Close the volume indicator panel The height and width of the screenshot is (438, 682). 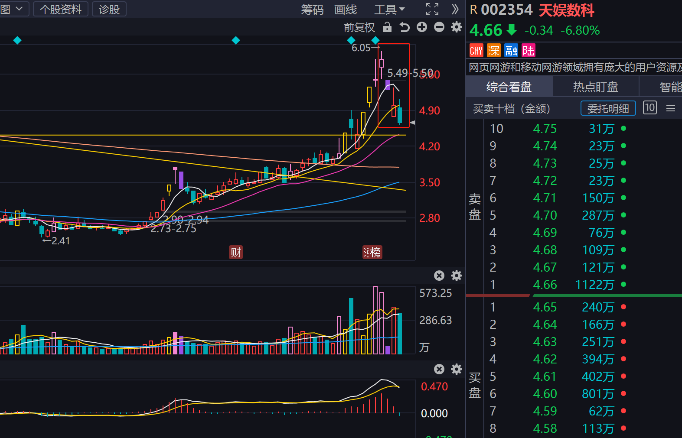(x=439, y=276)
